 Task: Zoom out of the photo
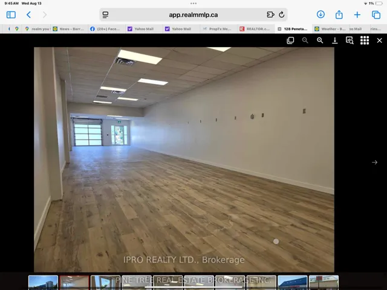pos(305,40)
